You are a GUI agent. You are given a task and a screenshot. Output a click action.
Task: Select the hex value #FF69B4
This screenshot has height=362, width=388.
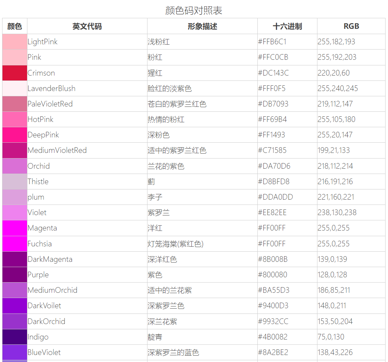[273, 119]
